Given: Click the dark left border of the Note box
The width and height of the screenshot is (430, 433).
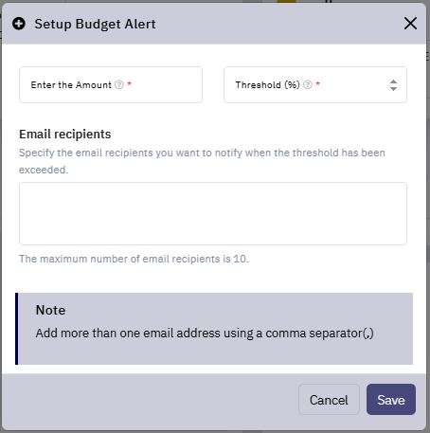Looking at the screenshot, I should pos(16,329).
